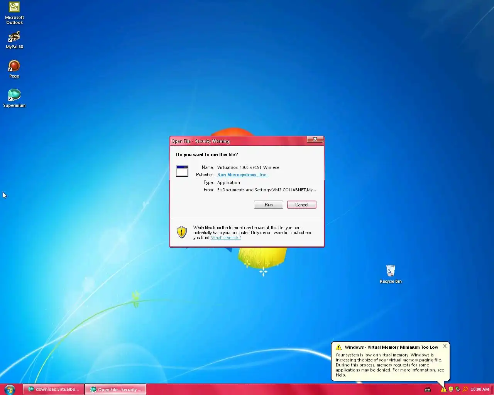Select the Pego desktop shortcut
494x395 pixels.
(14, 69)
